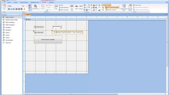Viewport: 169px width, 95px height.
Task: Open Conditional formatting
Action: 35,7
